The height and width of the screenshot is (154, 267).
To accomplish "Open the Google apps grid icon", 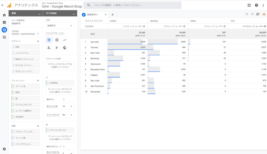I will (x=249, y=5).
